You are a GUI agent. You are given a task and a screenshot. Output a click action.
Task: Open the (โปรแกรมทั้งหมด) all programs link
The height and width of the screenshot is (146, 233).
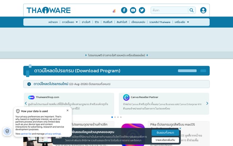pyautogui.click(x=99, y=84)
